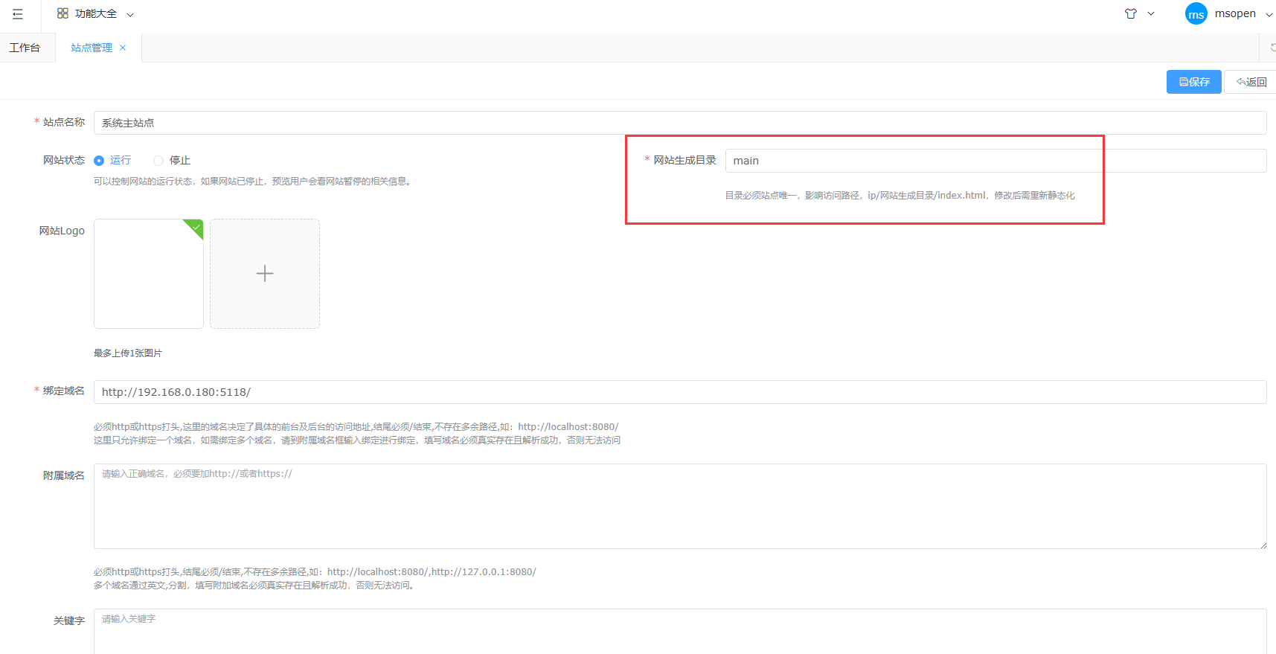Screen dimensions: 1276x654
Task: Switch to the 工作台 tab
Action: (x=25, y=48)
